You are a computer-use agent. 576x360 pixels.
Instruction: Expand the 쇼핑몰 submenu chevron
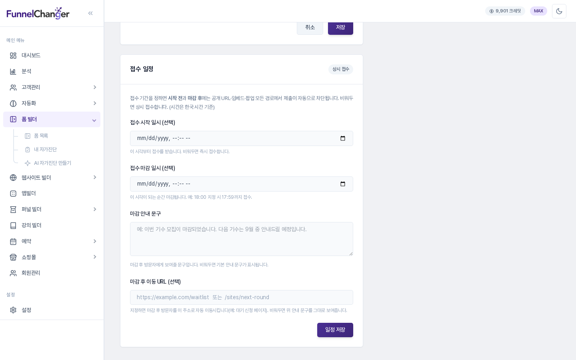click(95, 257)
